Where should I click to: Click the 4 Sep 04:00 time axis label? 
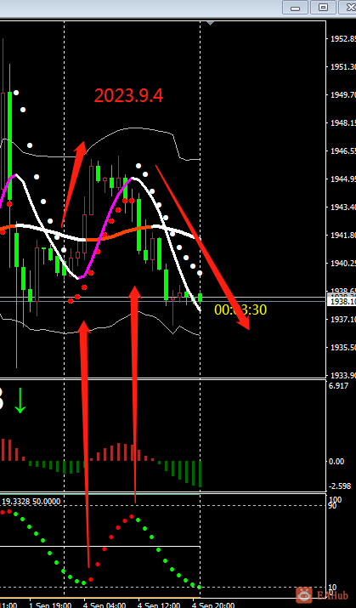coord(105,605)
